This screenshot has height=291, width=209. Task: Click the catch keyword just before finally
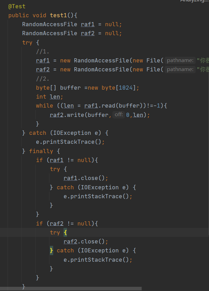click(x=38, y=133)
